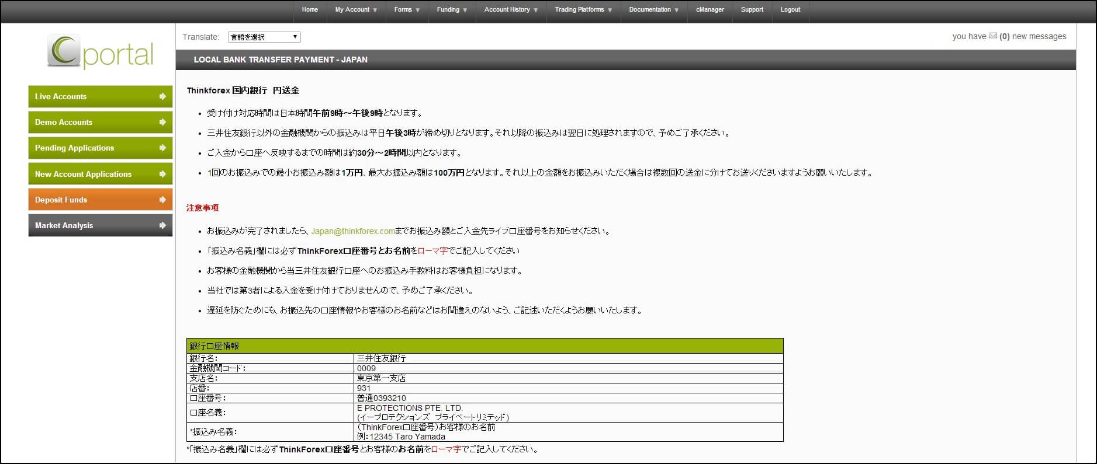This screenshot has height=464, width=1097.
Task: Click the 銀行口座情報 table header
Action: (x=485, y=346)
